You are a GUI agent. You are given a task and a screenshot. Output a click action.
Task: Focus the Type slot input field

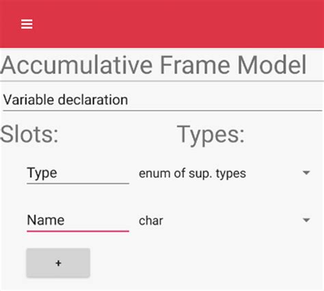pyautogui.click(x=78, y=174)
